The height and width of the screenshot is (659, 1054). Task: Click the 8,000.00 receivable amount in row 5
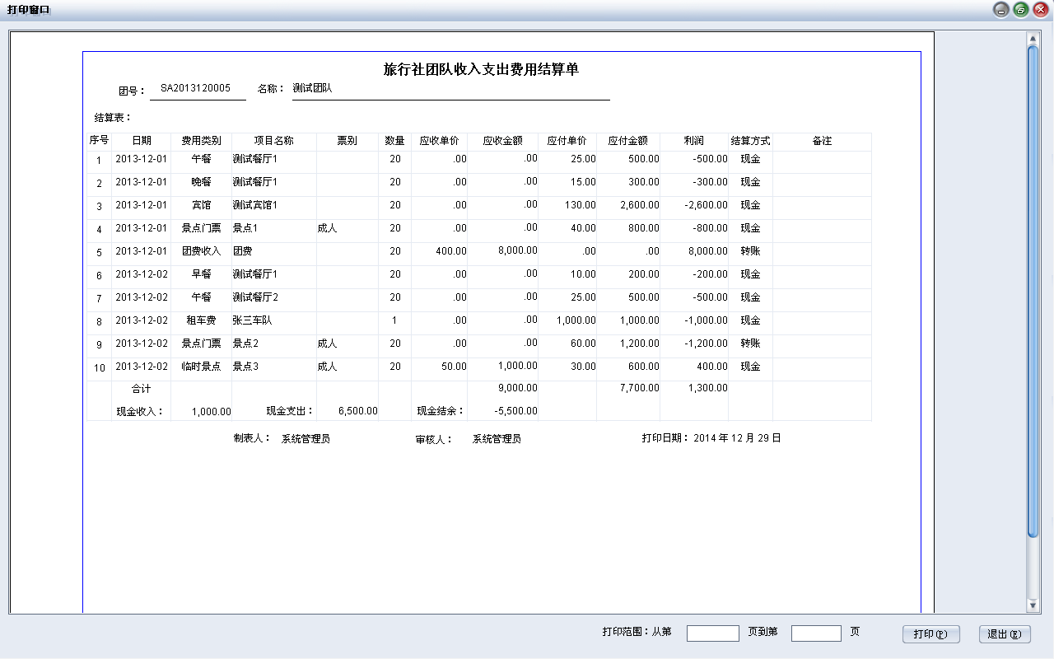click(x=518, y=250)
